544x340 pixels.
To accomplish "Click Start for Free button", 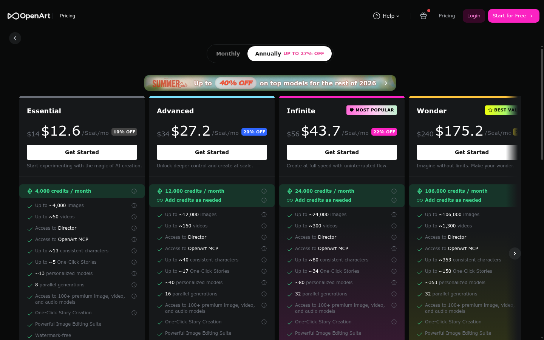I will 513,16.
